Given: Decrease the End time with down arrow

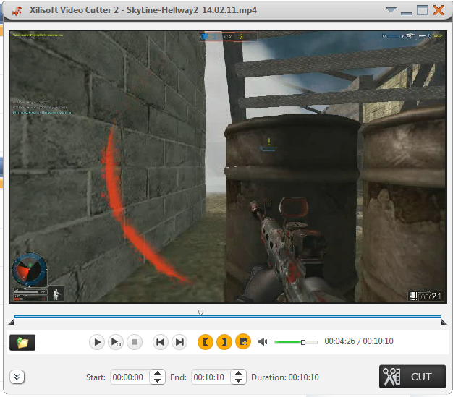Looking at the screenshot, I should (238, 381).
